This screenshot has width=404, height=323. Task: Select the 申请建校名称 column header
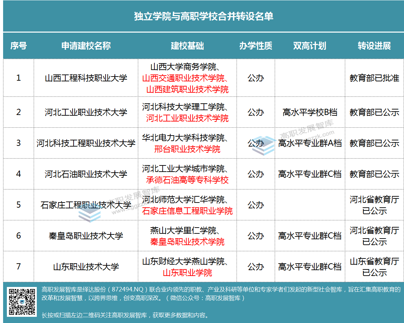pos(86,46)
